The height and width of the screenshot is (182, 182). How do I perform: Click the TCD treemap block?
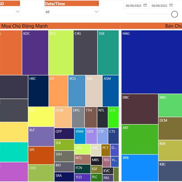tap(83, 177)
